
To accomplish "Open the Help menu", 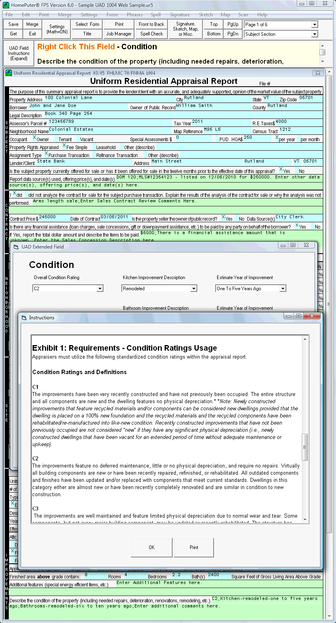I will [262, 15].
